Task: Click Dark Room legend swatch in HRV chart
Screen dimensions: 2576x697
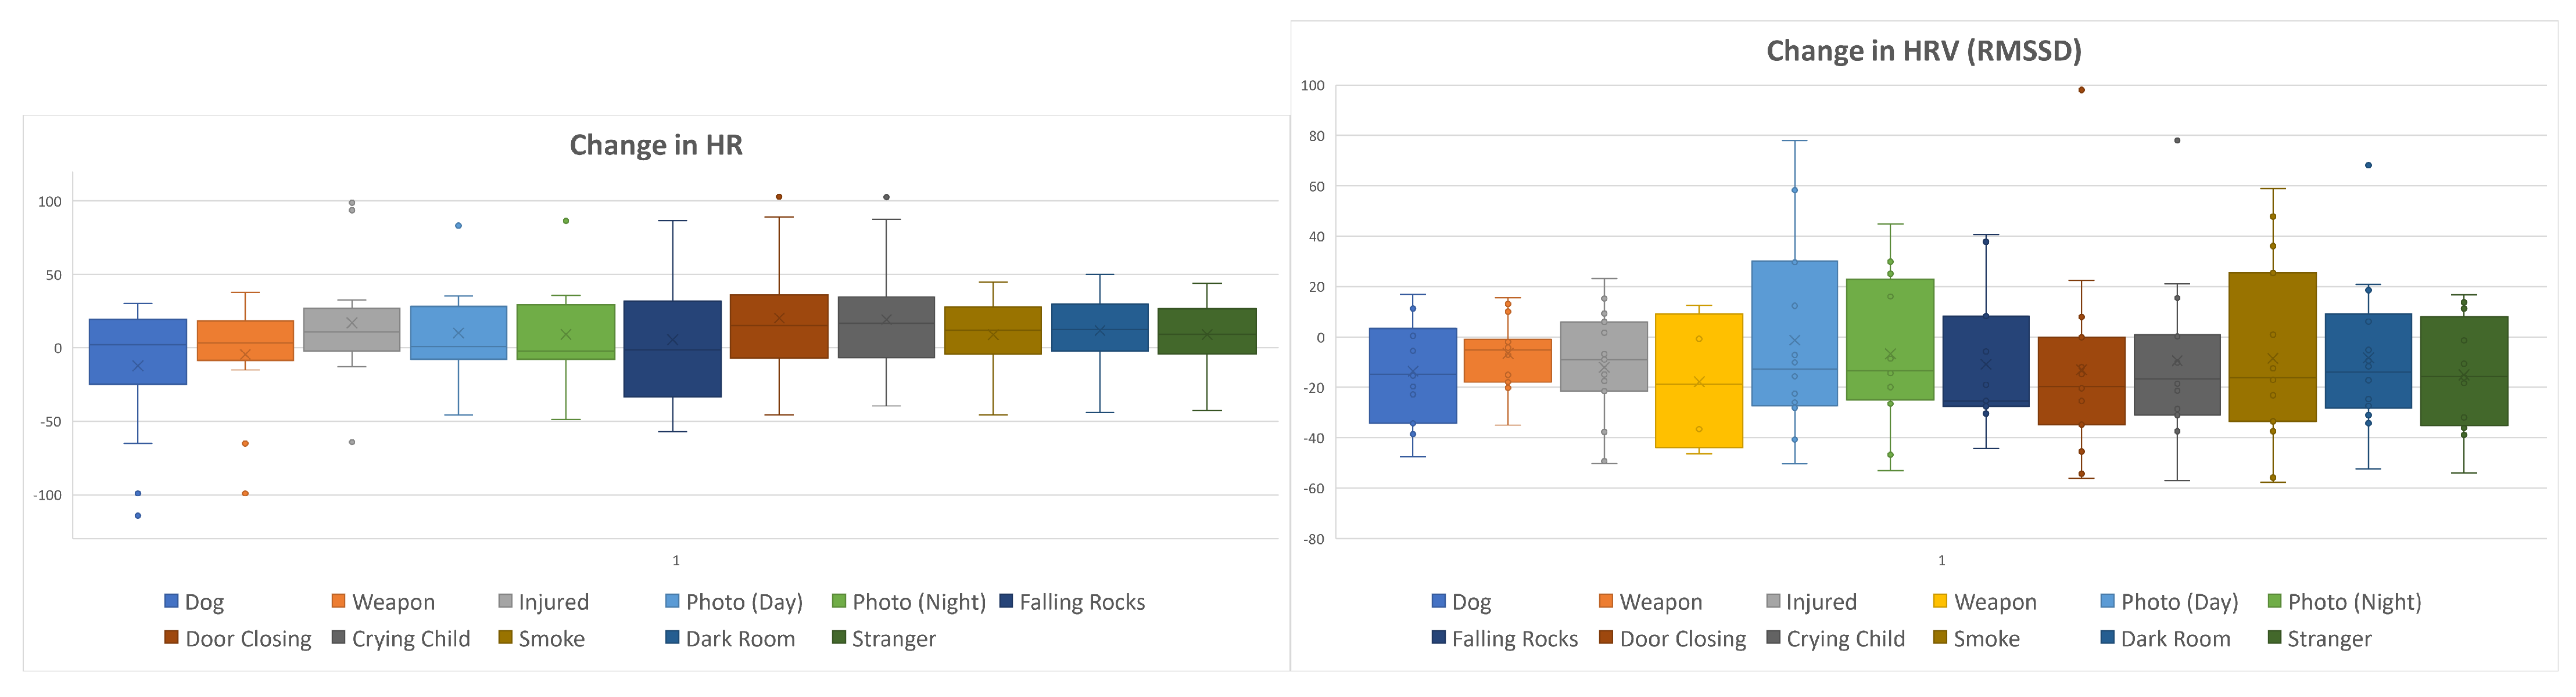Action: [x=2107, y=638]
